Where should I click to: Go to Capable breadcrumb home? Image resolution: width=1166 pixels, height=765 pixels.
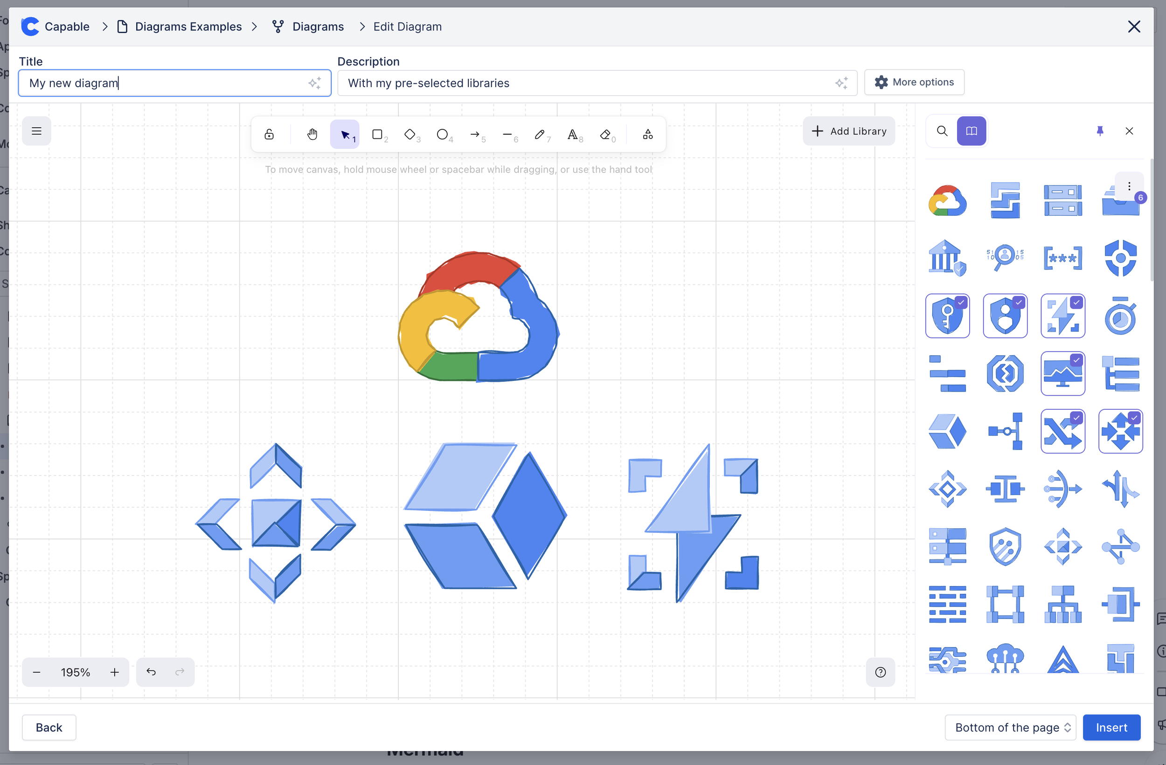coord(56,27)
